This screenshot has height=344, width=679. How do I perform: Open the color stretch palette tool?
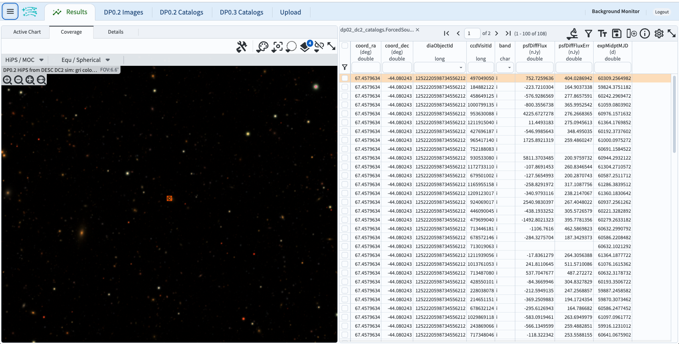click(x=262, y=46)
